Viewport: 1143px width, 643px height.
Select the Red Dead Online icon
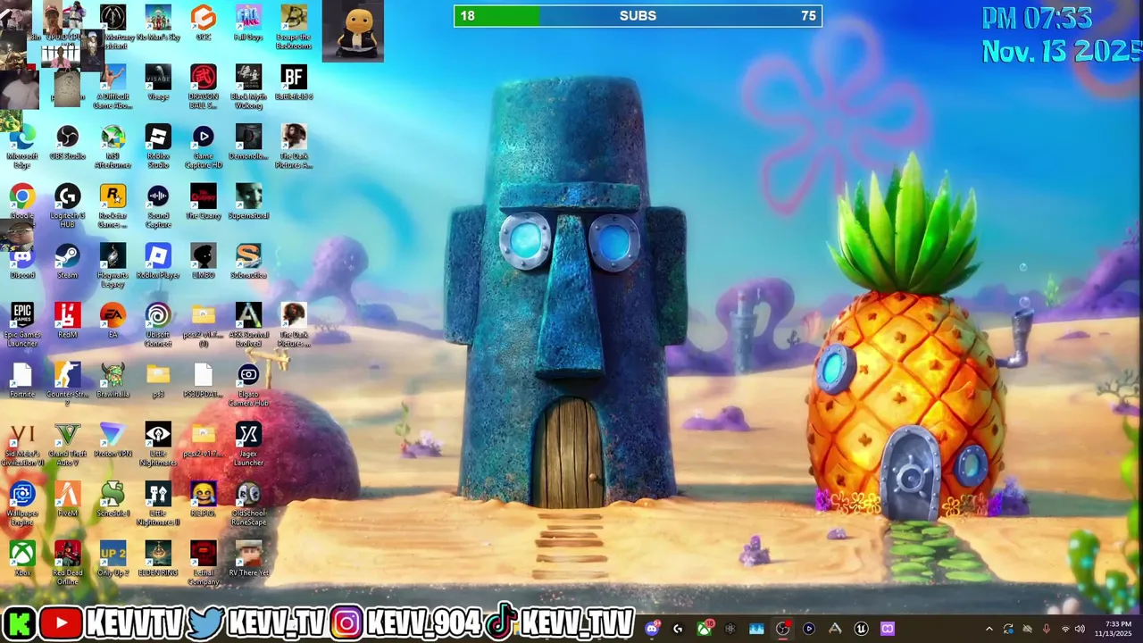click(x=68, y=564)
